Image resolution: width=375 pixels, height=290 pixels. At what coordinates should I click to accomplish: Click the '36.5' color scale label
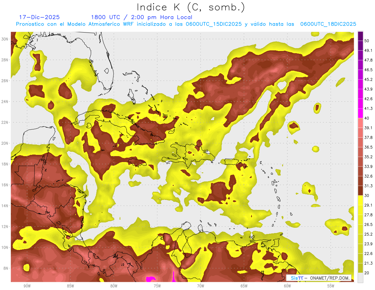tap(368, 147)
